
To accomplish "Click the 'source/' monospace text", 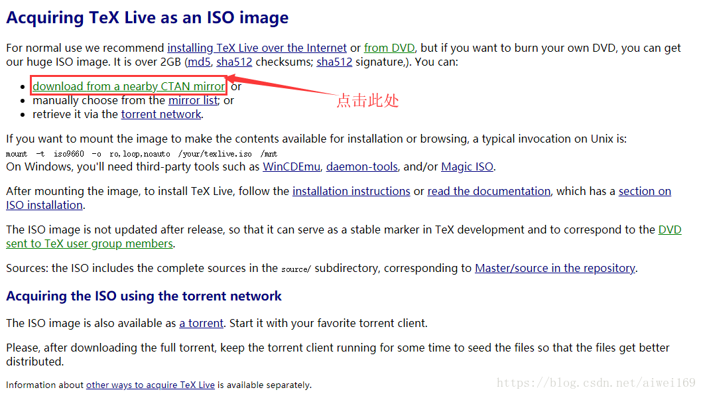I will 296,269.
